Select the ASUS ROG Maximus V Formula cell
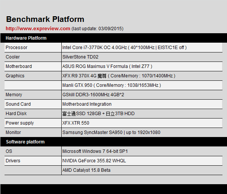 (x=107, y=66)
